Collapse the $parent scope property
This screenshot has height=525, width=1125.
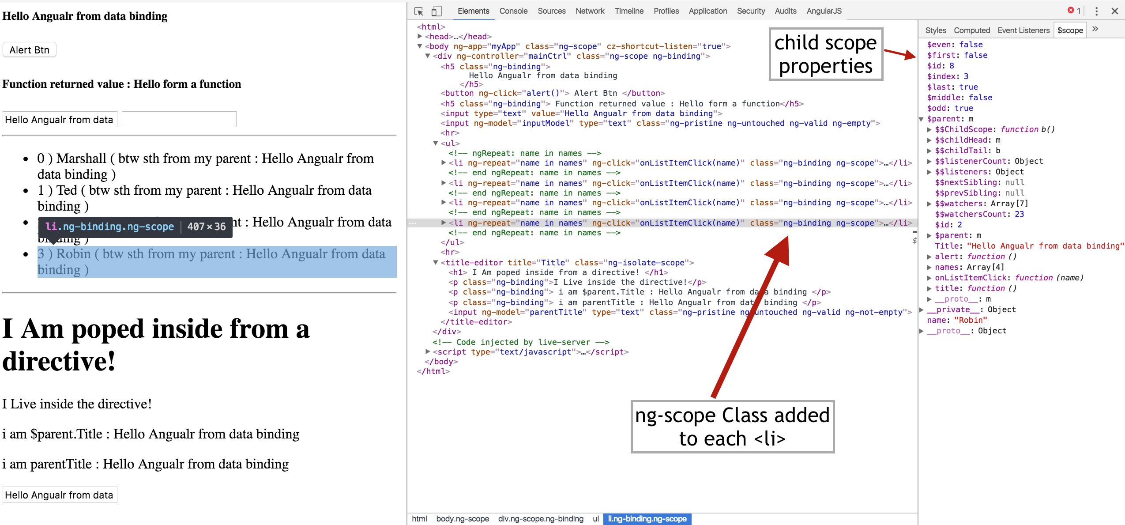pos(922,119)
